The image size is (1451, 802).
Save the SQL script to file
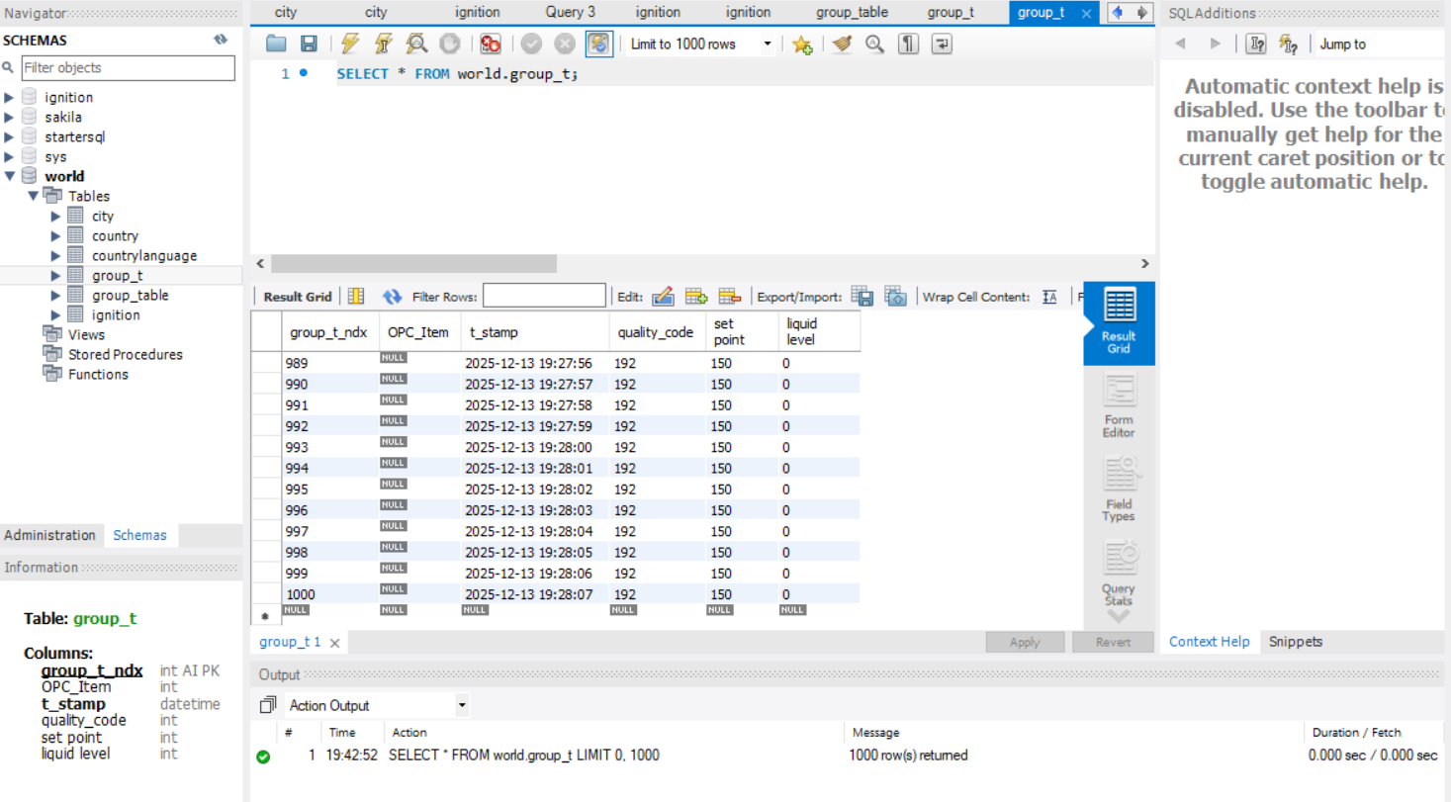point(309,44)
